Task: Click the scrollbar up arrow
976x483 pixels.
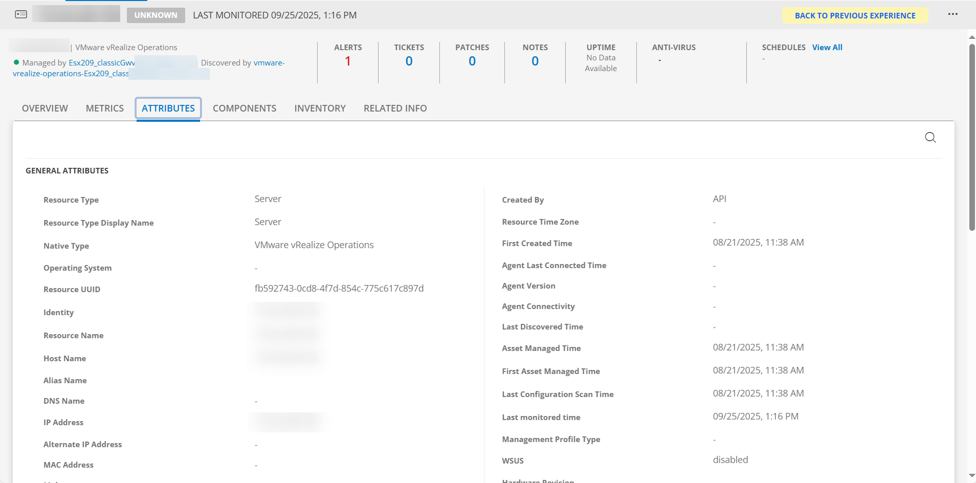Action: coord(971,37)
